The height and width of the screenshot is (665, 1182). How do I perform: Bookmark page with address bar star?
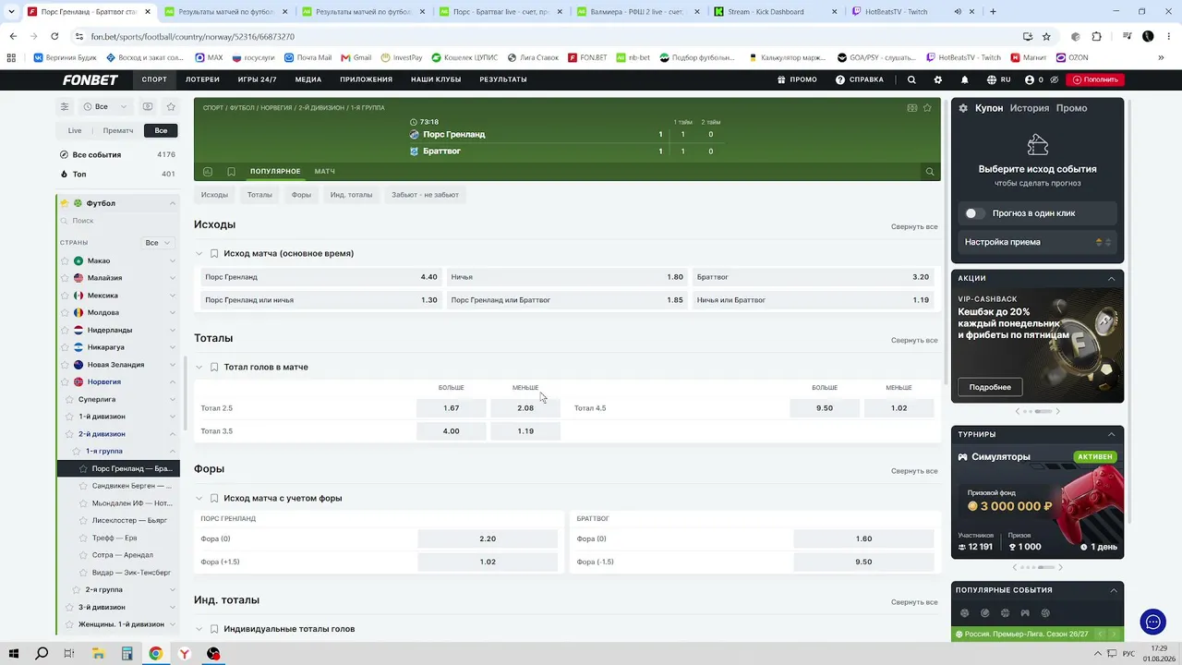tap(1046, 36)
